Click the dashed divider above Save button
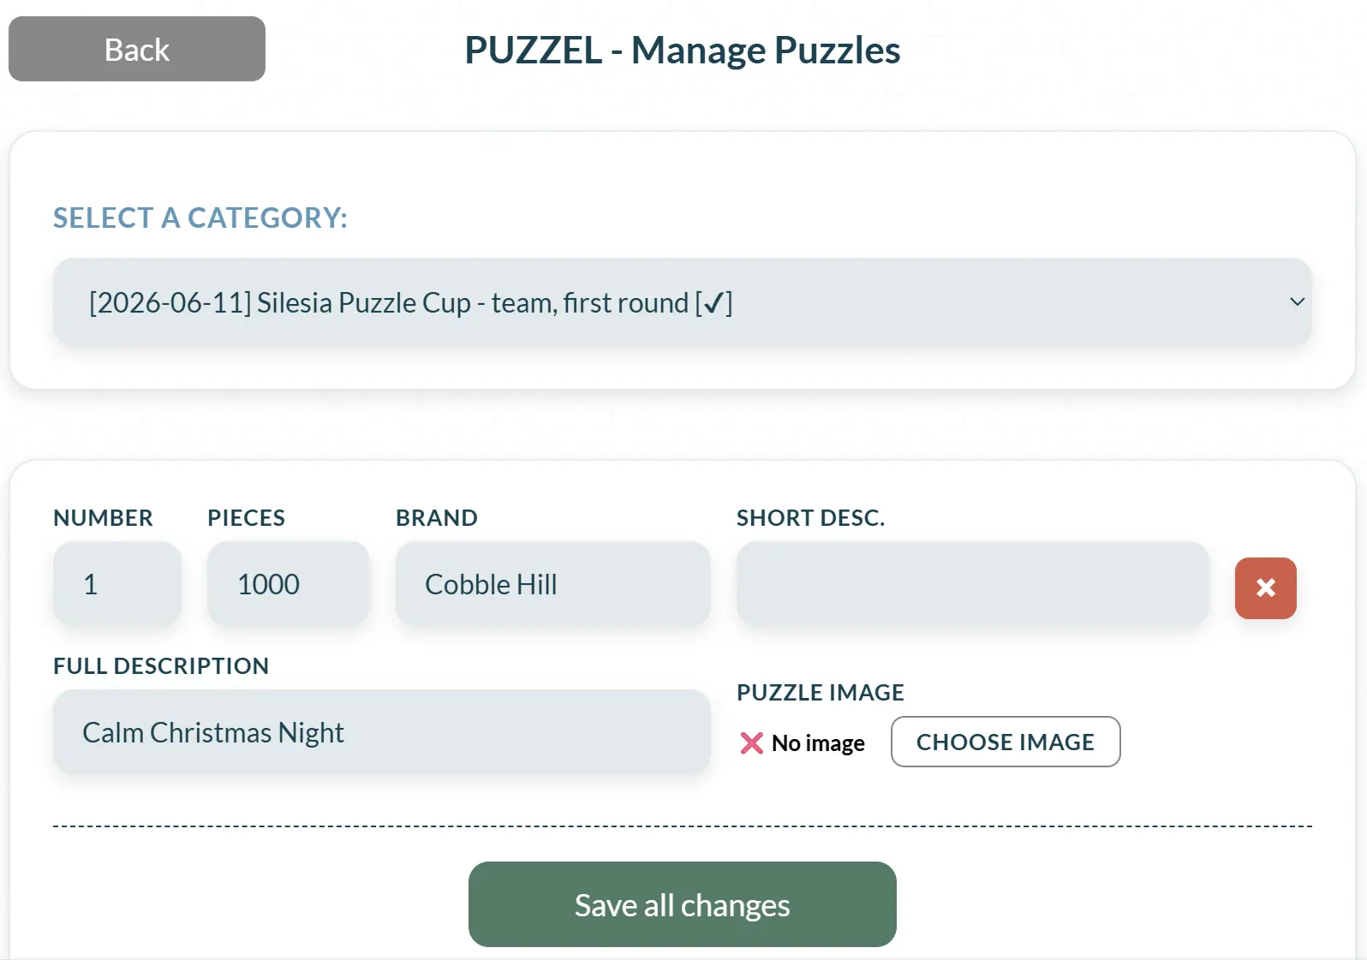Viewport: 1367px width, 960px height. [682, 826]
